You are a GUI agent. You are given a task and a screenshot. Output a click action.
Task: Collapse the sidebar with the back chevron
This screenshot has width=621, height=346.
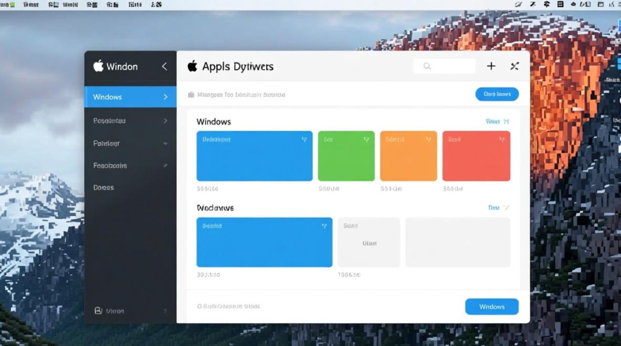point(164,66)
